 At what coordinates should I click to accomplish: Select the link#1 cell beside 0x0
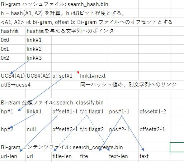tap(38, 40)
